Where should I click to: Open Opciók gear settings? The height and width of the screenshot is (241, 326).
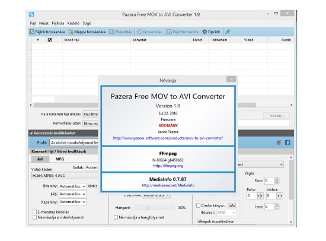click(211, 32)
